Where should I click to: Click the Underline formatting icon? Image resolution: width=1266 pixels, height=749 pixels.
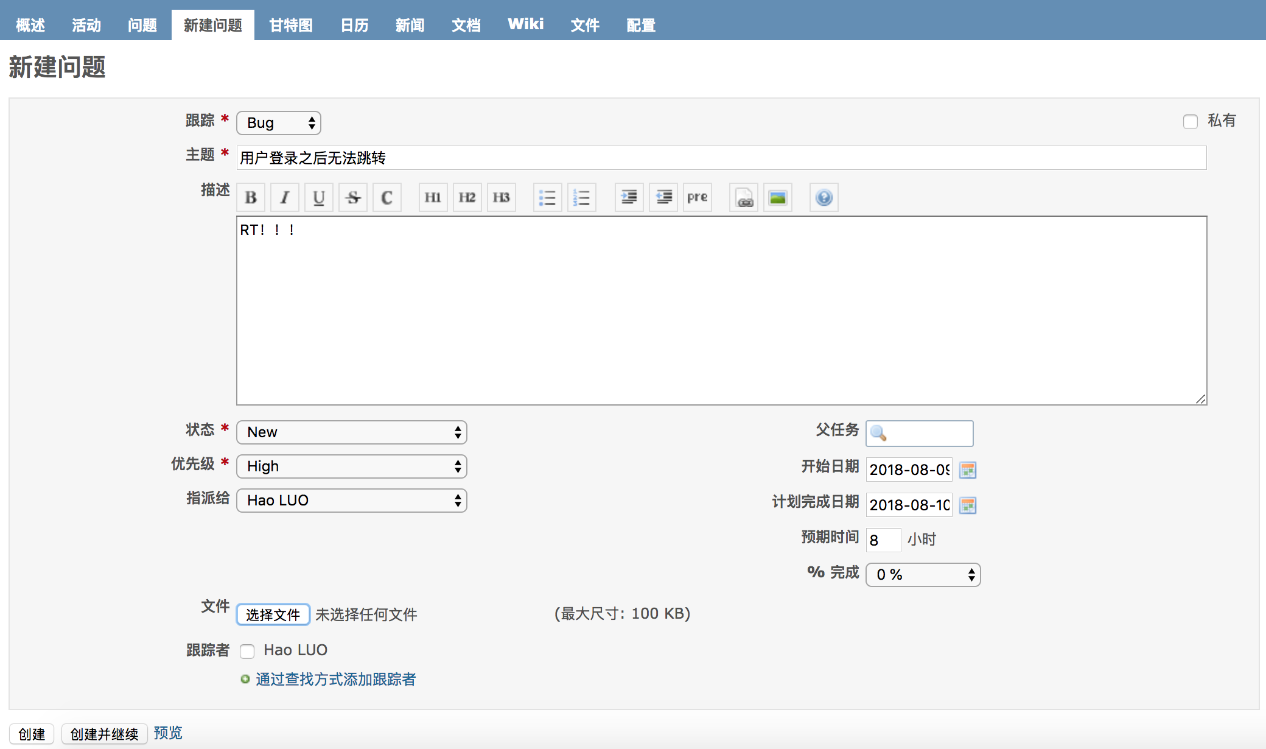pyautogui.click(x=318, y=196)
